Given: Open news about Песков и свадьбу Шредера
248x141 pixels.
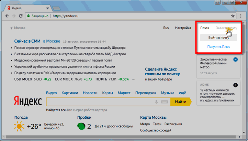Looking at the screenshot, I should (x=70, y=48).
